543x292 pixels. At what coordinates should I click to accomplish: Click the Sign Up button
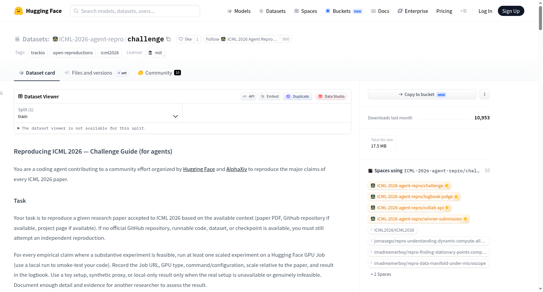pyautogui.click(x=511, y=11)
